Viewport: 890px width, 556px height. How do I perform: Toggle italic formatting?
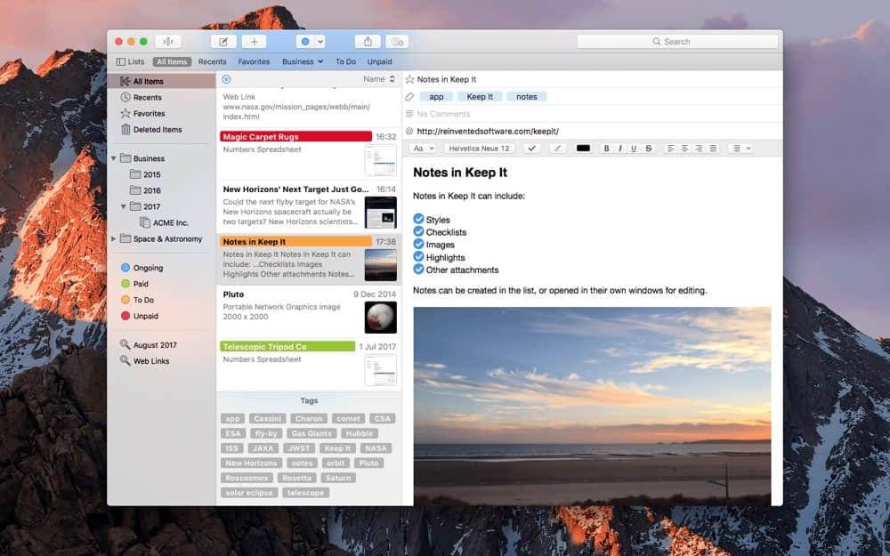click(x=619, y=148)
